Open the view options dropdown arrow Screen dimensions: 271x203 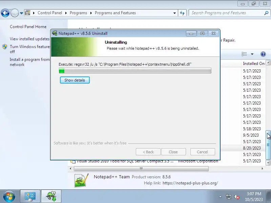pos(252,54)
